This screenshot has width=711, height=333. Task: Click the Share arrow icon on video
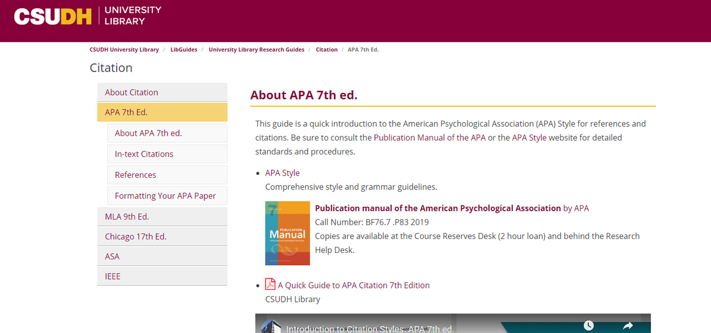(x=628, y=326)
